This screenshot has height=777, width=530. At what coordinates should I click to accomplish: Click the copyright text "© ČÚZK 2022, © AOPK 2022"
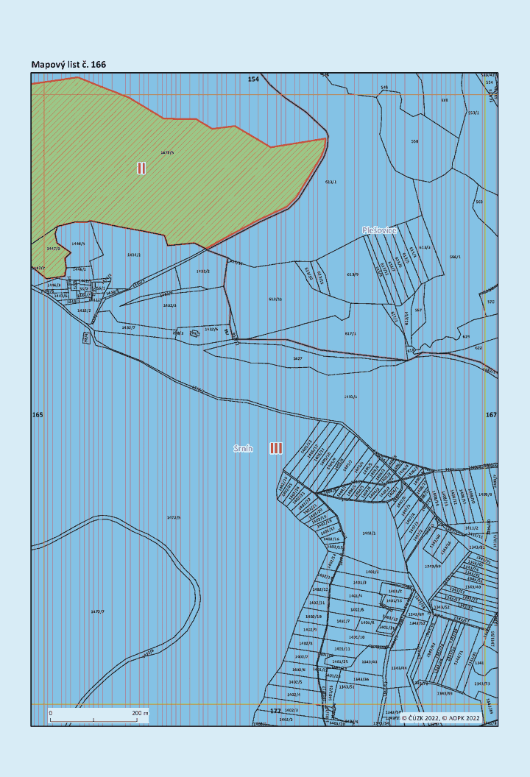click(440, 717)
